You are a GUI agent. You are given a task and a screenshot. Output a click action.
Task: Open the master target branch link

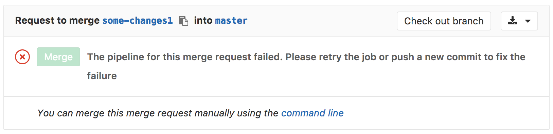point(231,21)
